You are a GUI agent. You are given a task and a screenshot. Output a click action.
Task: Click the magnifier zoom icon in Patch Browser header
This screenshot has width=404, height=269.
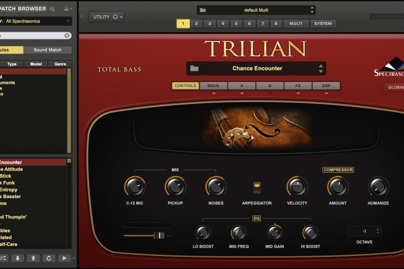coord(52,9)
